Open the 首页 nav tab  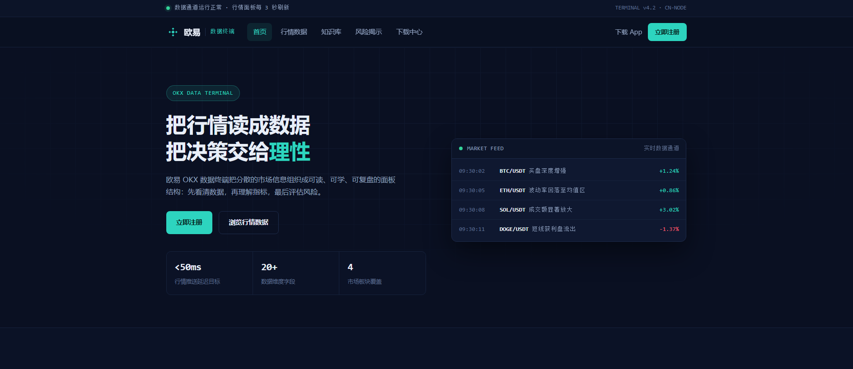coord(259,32)
